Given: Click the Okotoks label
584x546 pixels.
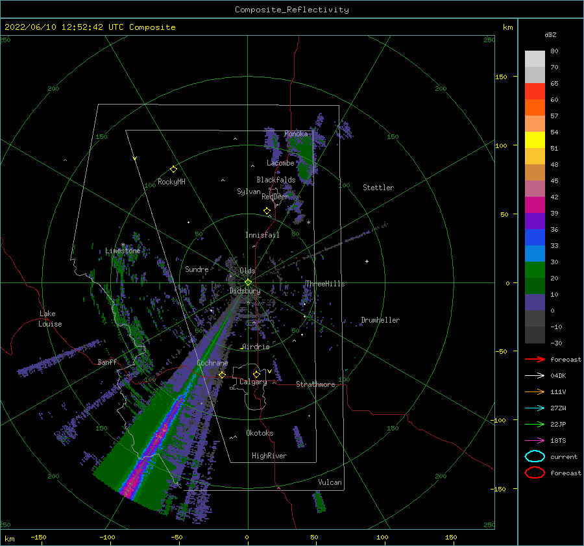Looking at the screenshot, I should (260, 433).
